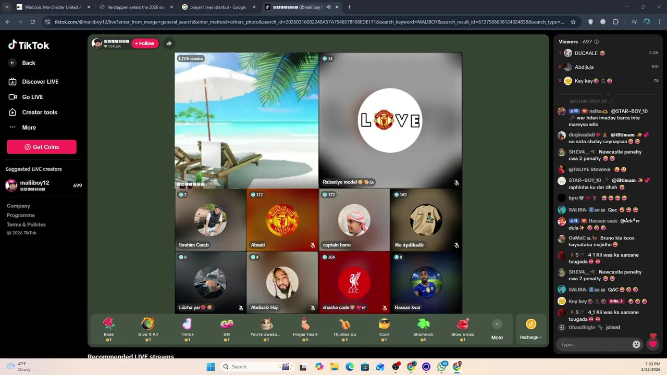Select Ibrahim Carab guest tile
The image size is (667, 375).
pyautogui.click(x=211, y=220)
